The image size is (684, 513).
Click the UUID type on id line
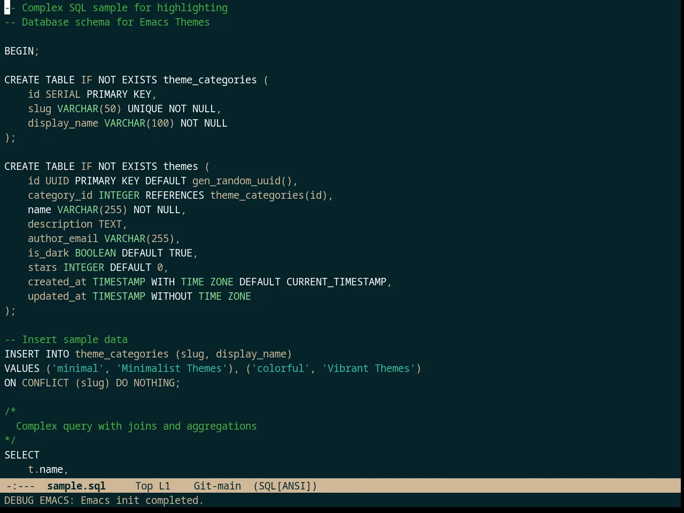click(x=57, y=181)
